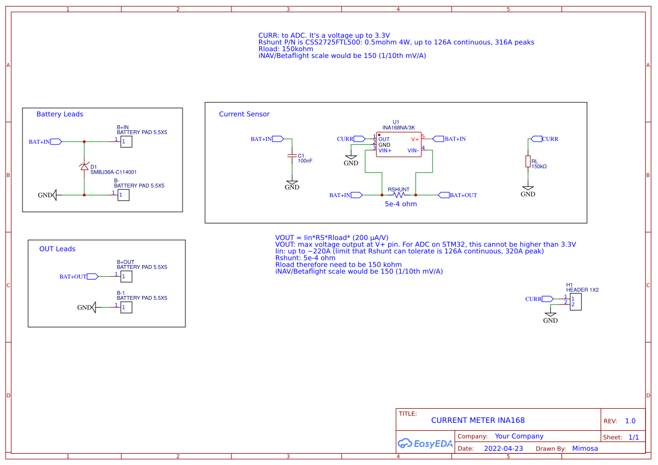Select the RSHUNT 5e-4 ohm resistor

click(x=399, y=195)
